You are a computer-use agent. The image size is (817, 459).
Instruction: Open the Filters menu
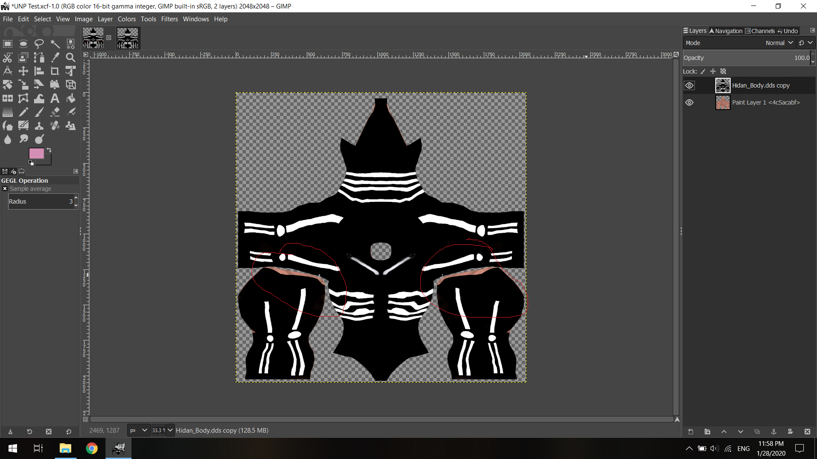coord(169,19)
